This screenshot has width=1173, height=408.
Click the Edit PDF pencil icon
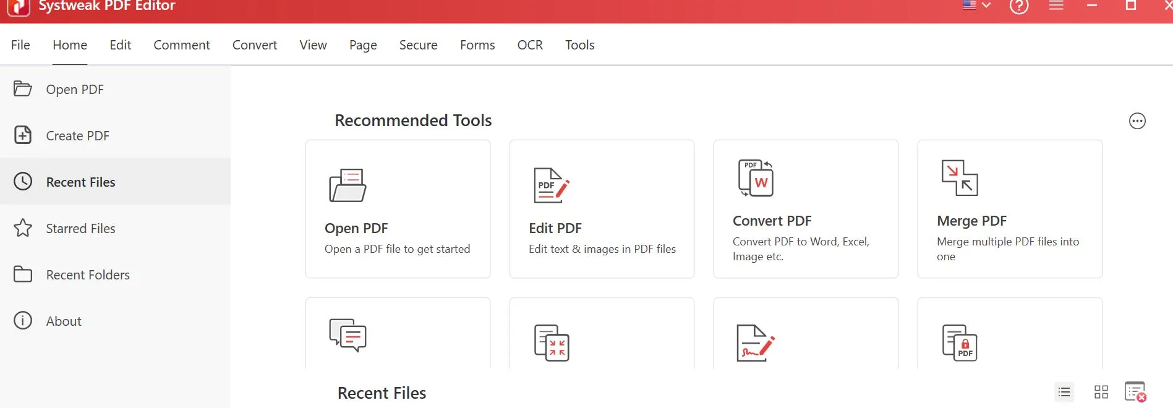point(552,185)
